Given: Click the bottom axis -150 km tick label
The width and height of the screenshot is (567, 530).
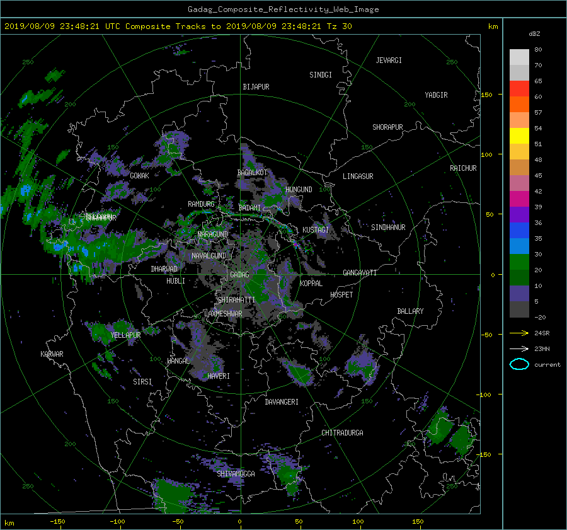Looking at the screenshot, I should coord(57,522).
